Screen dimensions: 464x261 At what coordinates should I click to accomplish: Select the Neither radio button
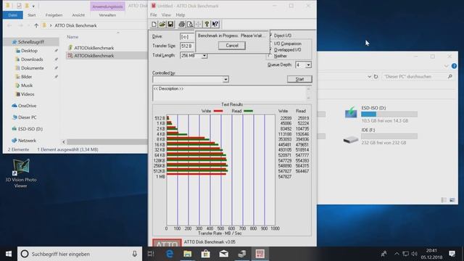click(x=278, y=56)
